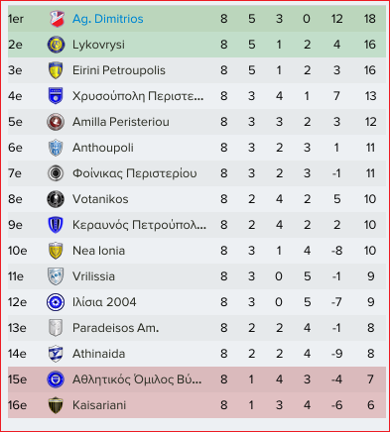Click the Χρυσούπολη Περιστε... team name
The width and height of the screenshot is (390, 432).
click(x=138, y=96)
